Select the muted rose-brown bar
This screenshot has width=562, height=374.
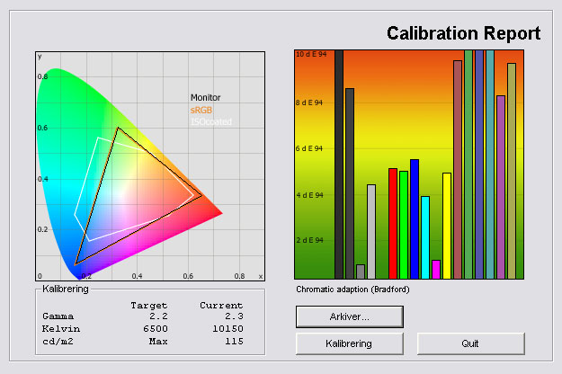458,170
